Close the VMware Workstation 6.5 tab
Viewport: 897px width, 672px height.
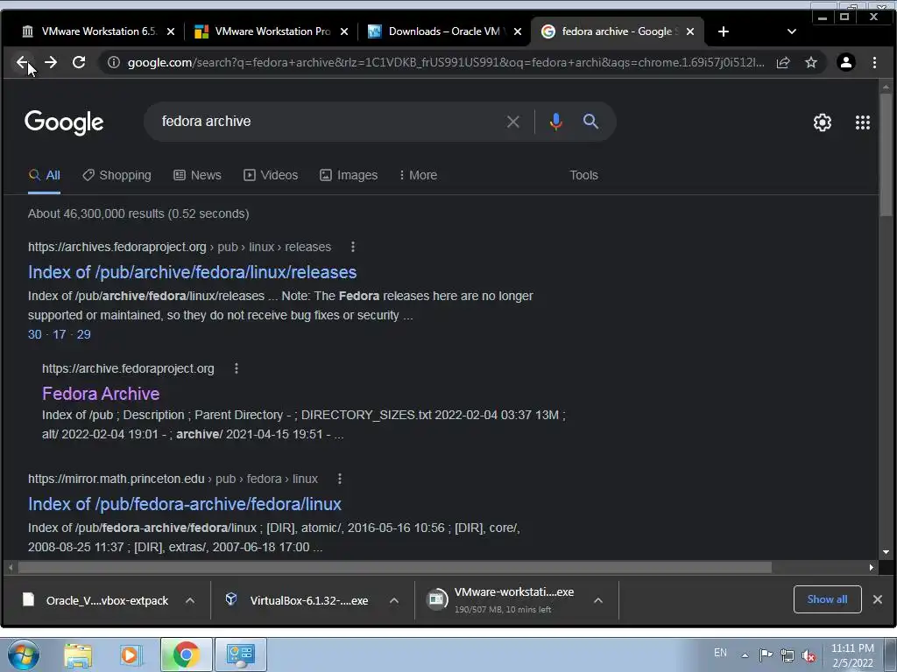(x=171, y=31)
